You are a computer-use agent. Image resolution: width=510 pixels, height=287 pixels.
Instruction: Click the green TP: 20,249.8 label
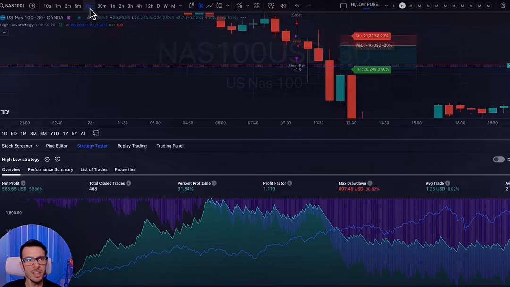372,69
